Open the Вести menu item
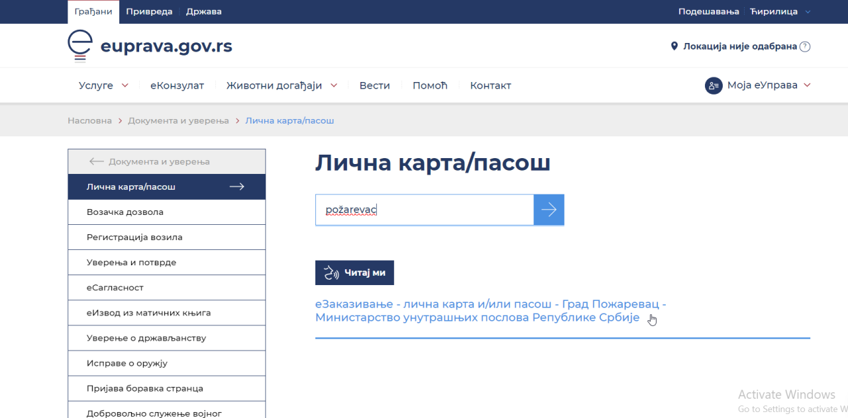The width and height of the screenshot is (848, 418). [x=375, y=85]
